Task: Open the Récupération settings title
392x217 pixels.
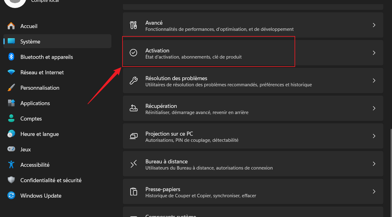Action: pyautogui.click(x=161, y=106)
